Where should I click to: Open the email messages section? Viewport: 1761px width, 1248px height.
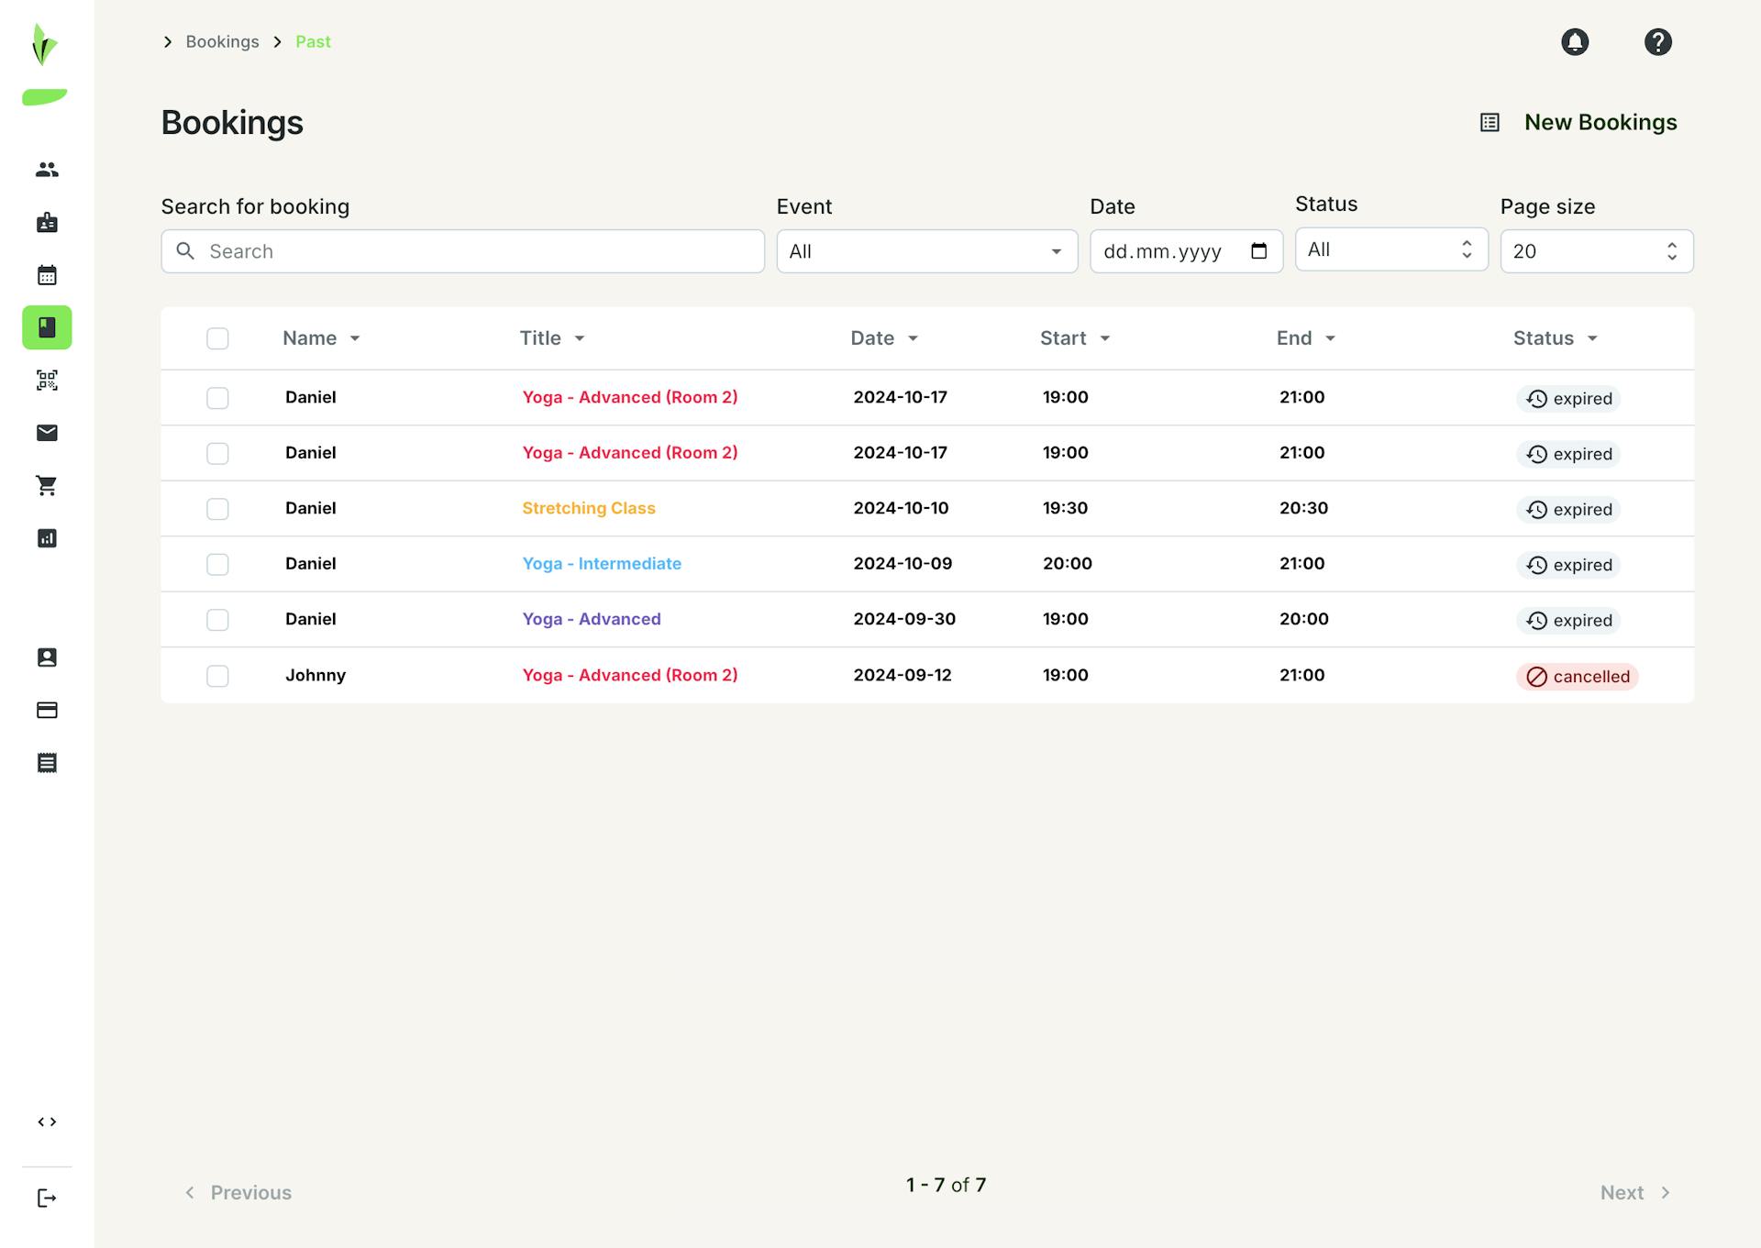click(46, 433)
